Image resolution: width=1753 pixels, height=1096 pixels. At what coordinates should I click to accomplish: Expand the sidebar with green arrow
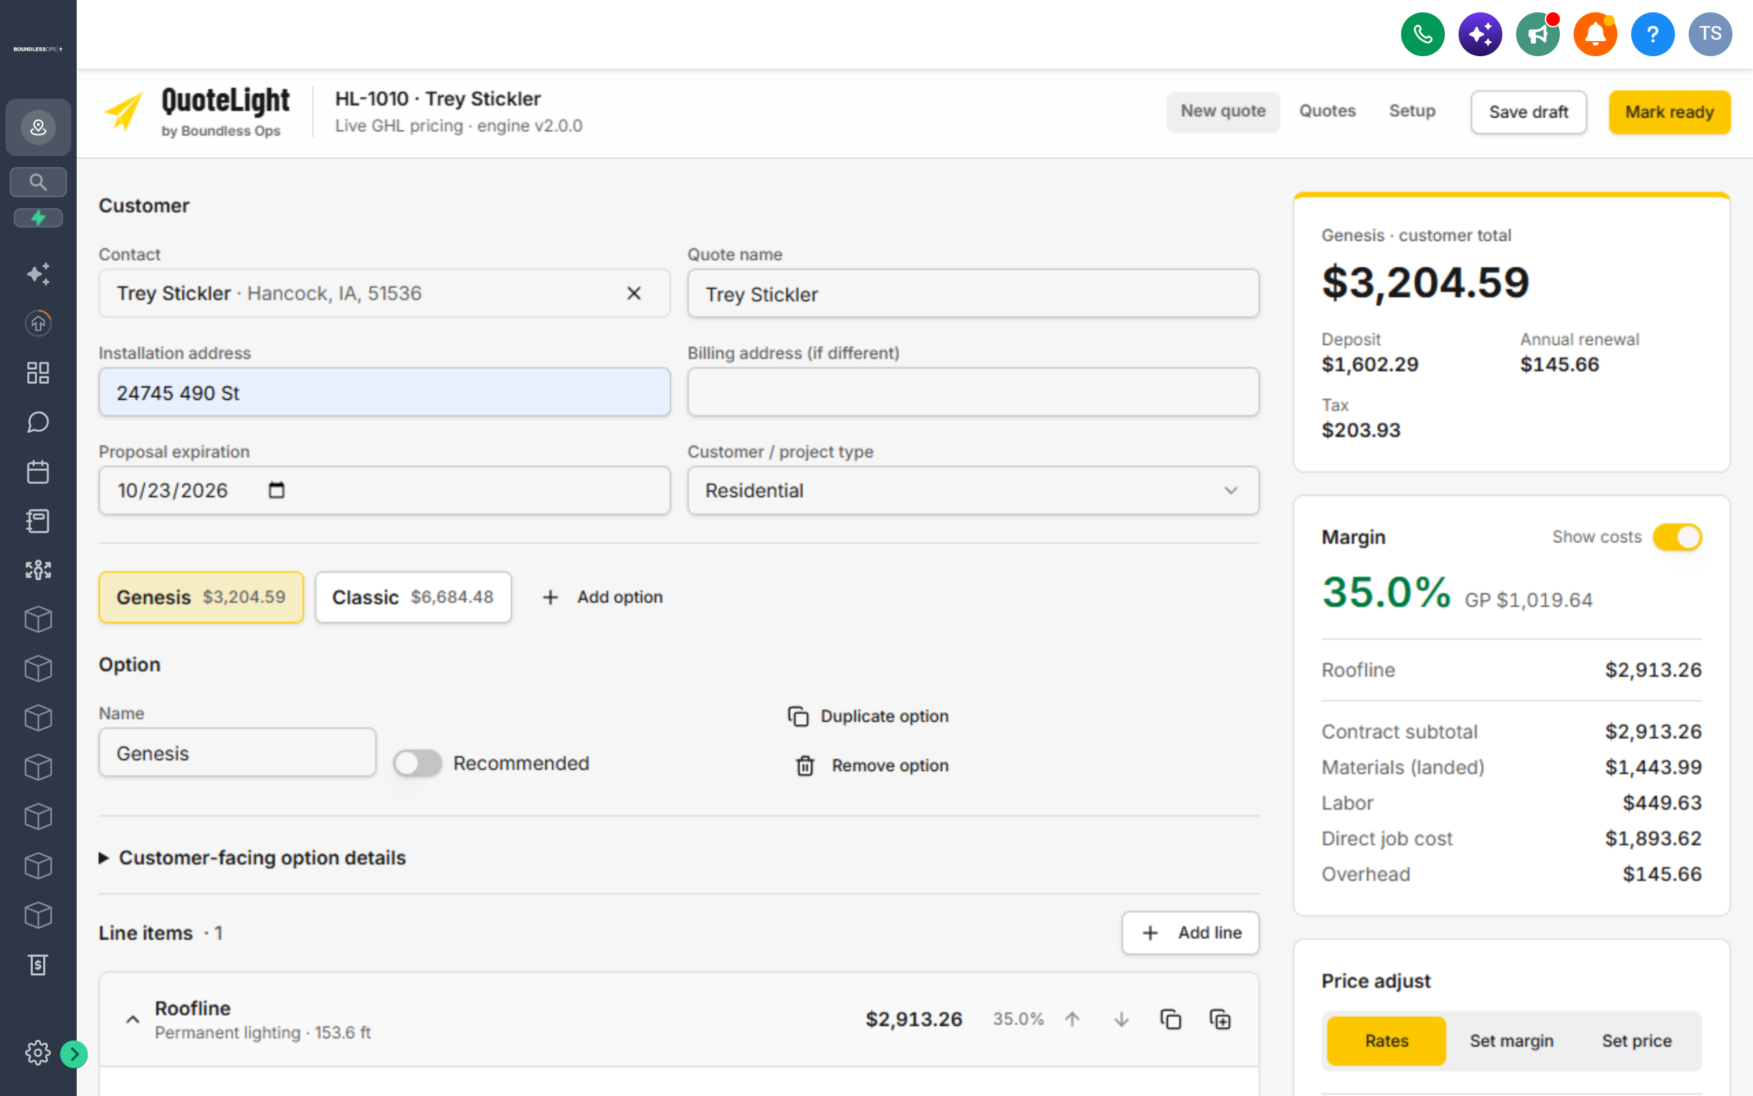click(x=74, y=1054)
